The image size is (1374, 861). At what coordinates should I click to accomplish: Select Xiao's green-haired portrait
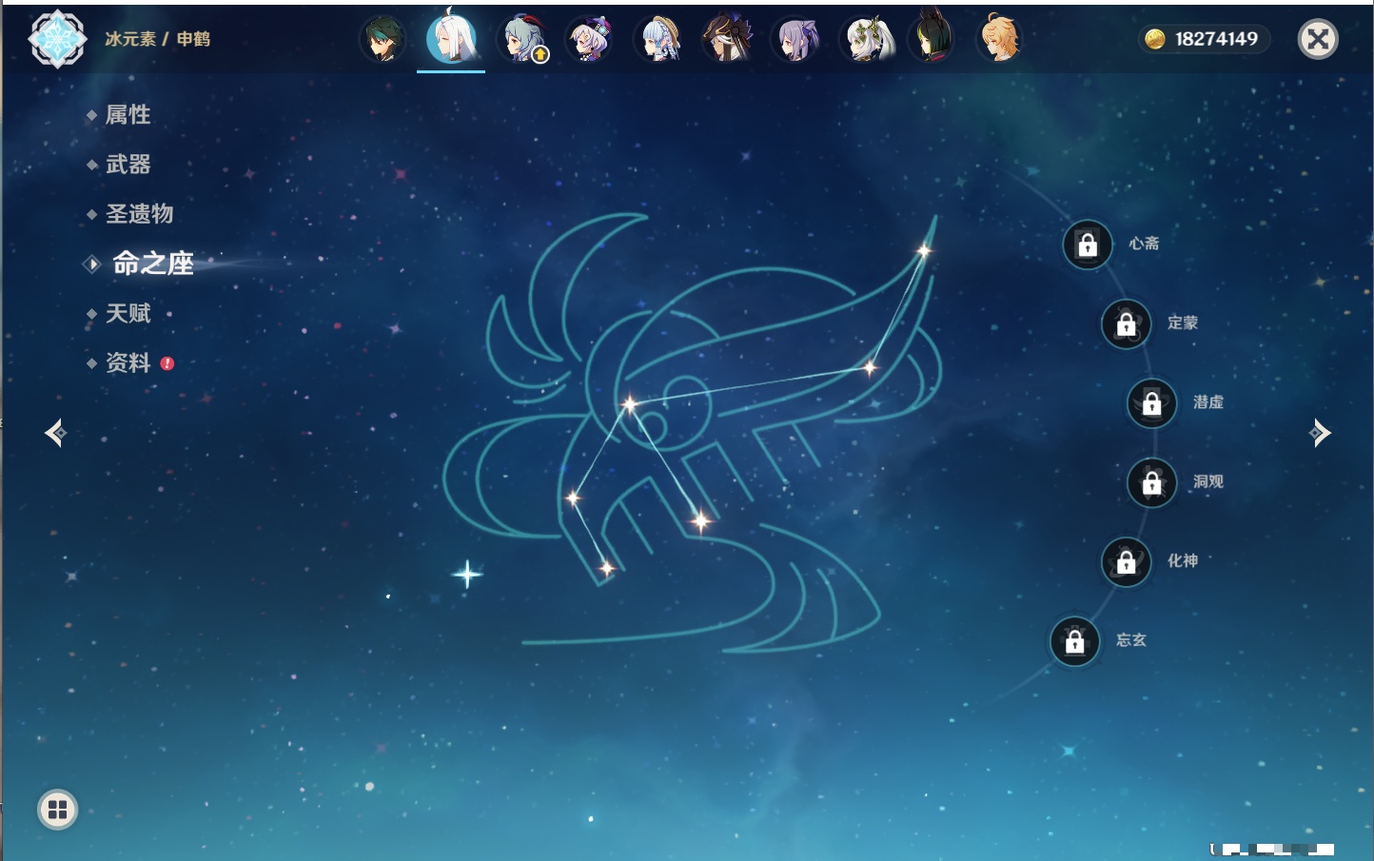pyautogui.click(x=383, y=39)
